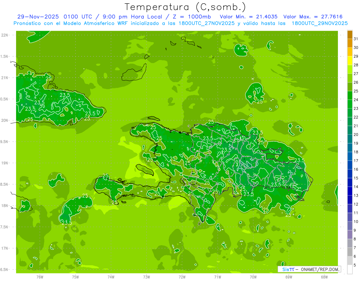Click the legend value label "28"

pyautogui.click(x=356, y=65)
